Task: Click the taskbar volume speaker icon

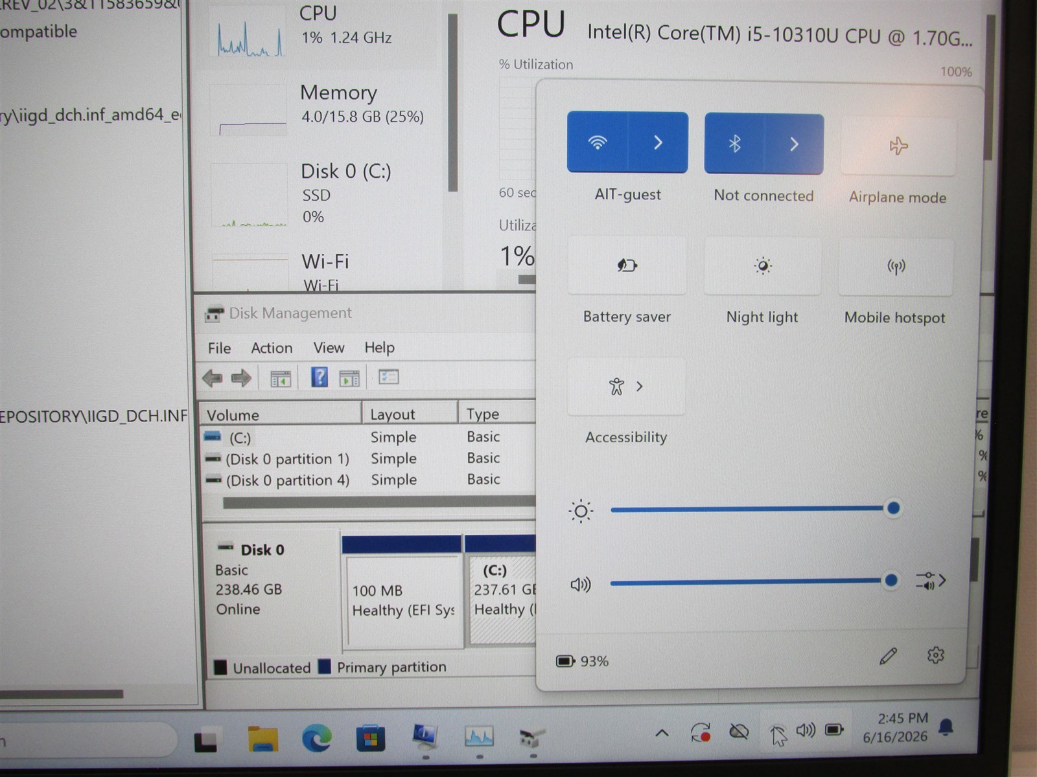Action: coord(806,730)
